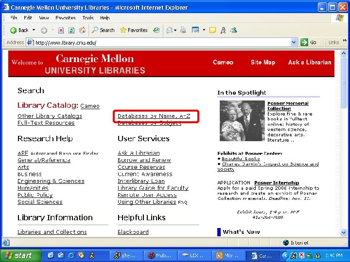Click the status bar page icon
This screenshot has width=350, height=262.
(x=6, y=243)
